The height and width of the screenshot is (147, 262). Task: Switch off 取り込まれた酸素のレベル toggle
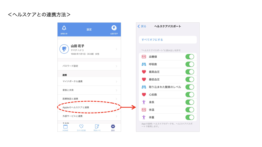(x=190, y=87)
